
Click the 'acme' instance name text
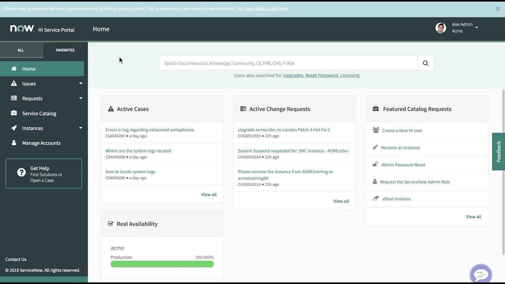tap(117, 248)
